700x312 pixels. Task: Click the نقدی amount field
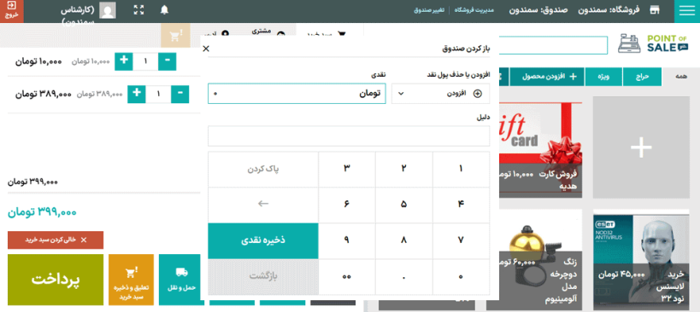[297, 94]
